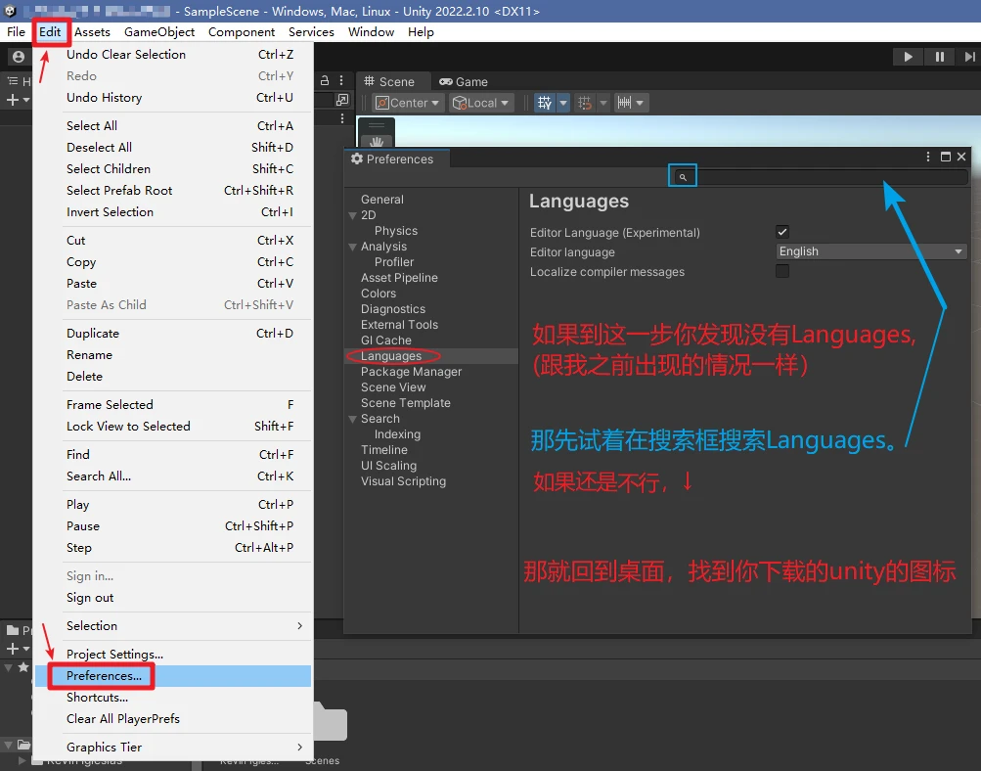Click the Favorites star icon in Project panel
The image size is (981, 771).
[x=23, y=667]
